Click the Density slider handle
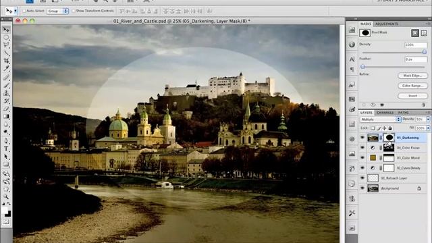 pyautogui.click(x=425, y=52)
